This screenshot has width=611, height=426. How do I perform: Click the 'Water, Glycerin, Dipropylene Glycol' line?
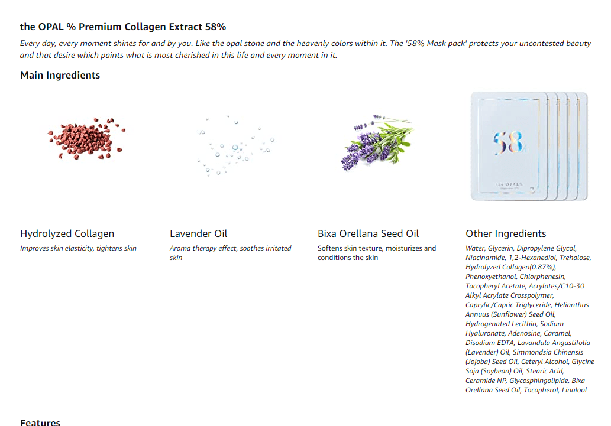(x=521, y=248)
